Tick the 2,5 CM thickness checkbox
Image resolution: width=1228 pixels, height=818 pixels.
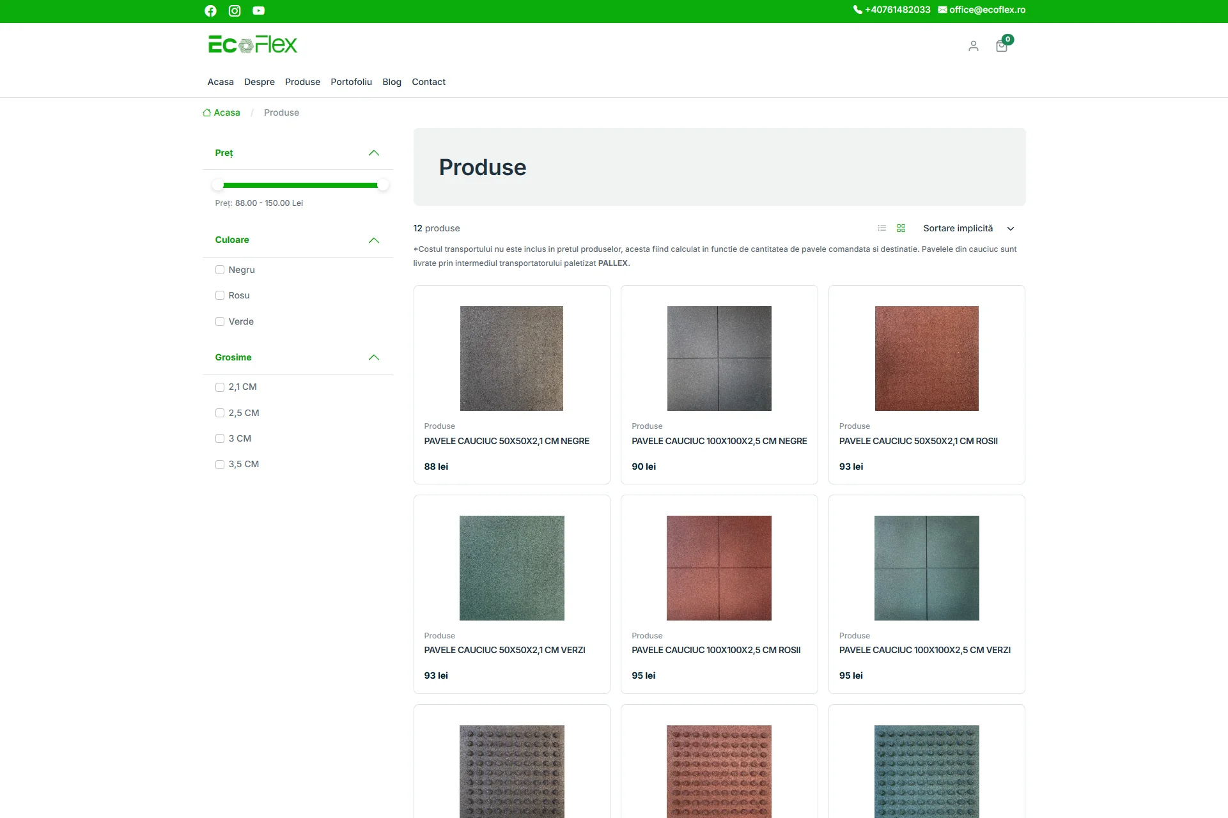click(x=220, y=413)
